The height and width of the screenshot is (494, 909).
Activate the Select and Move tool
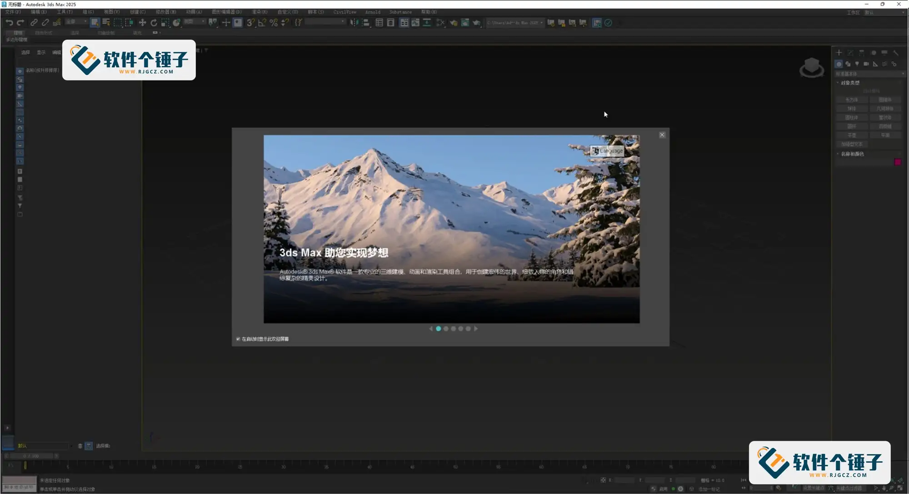coord(142,23)
